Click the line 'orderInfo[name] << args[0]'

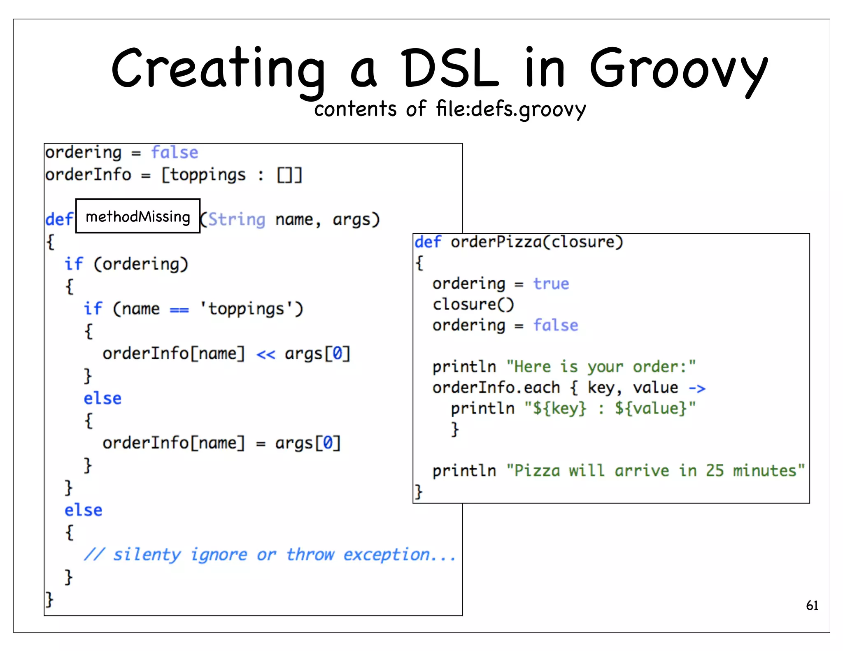point(226,353)
